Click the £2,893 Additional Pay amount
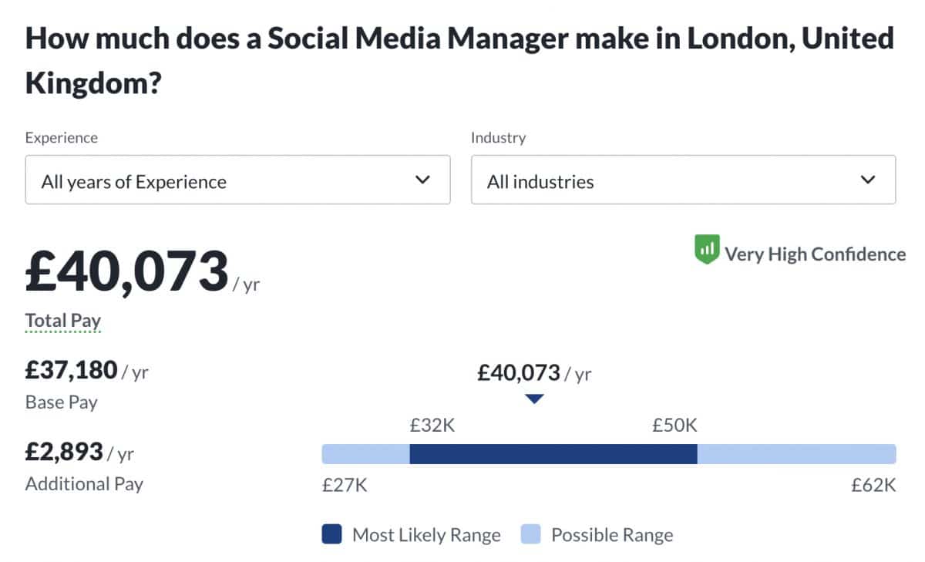Image resolution: width=925 pixels, height=562 pixels. point(64,452)
